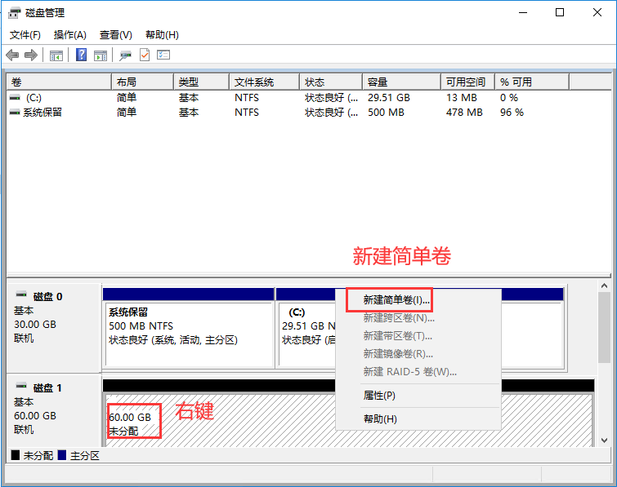617x487 pixels.
Task: Click the scroll up arrow of disk pane
Action: 605,286
